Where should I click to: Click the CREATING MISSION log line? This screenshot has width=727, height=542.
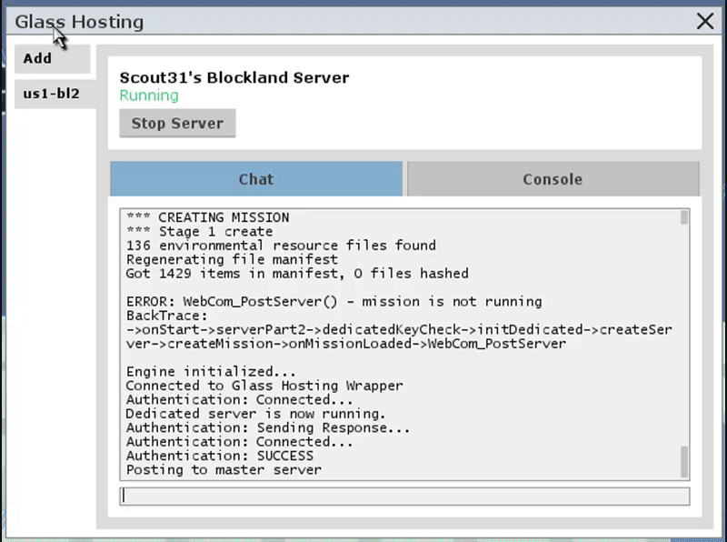pos(208,217)
